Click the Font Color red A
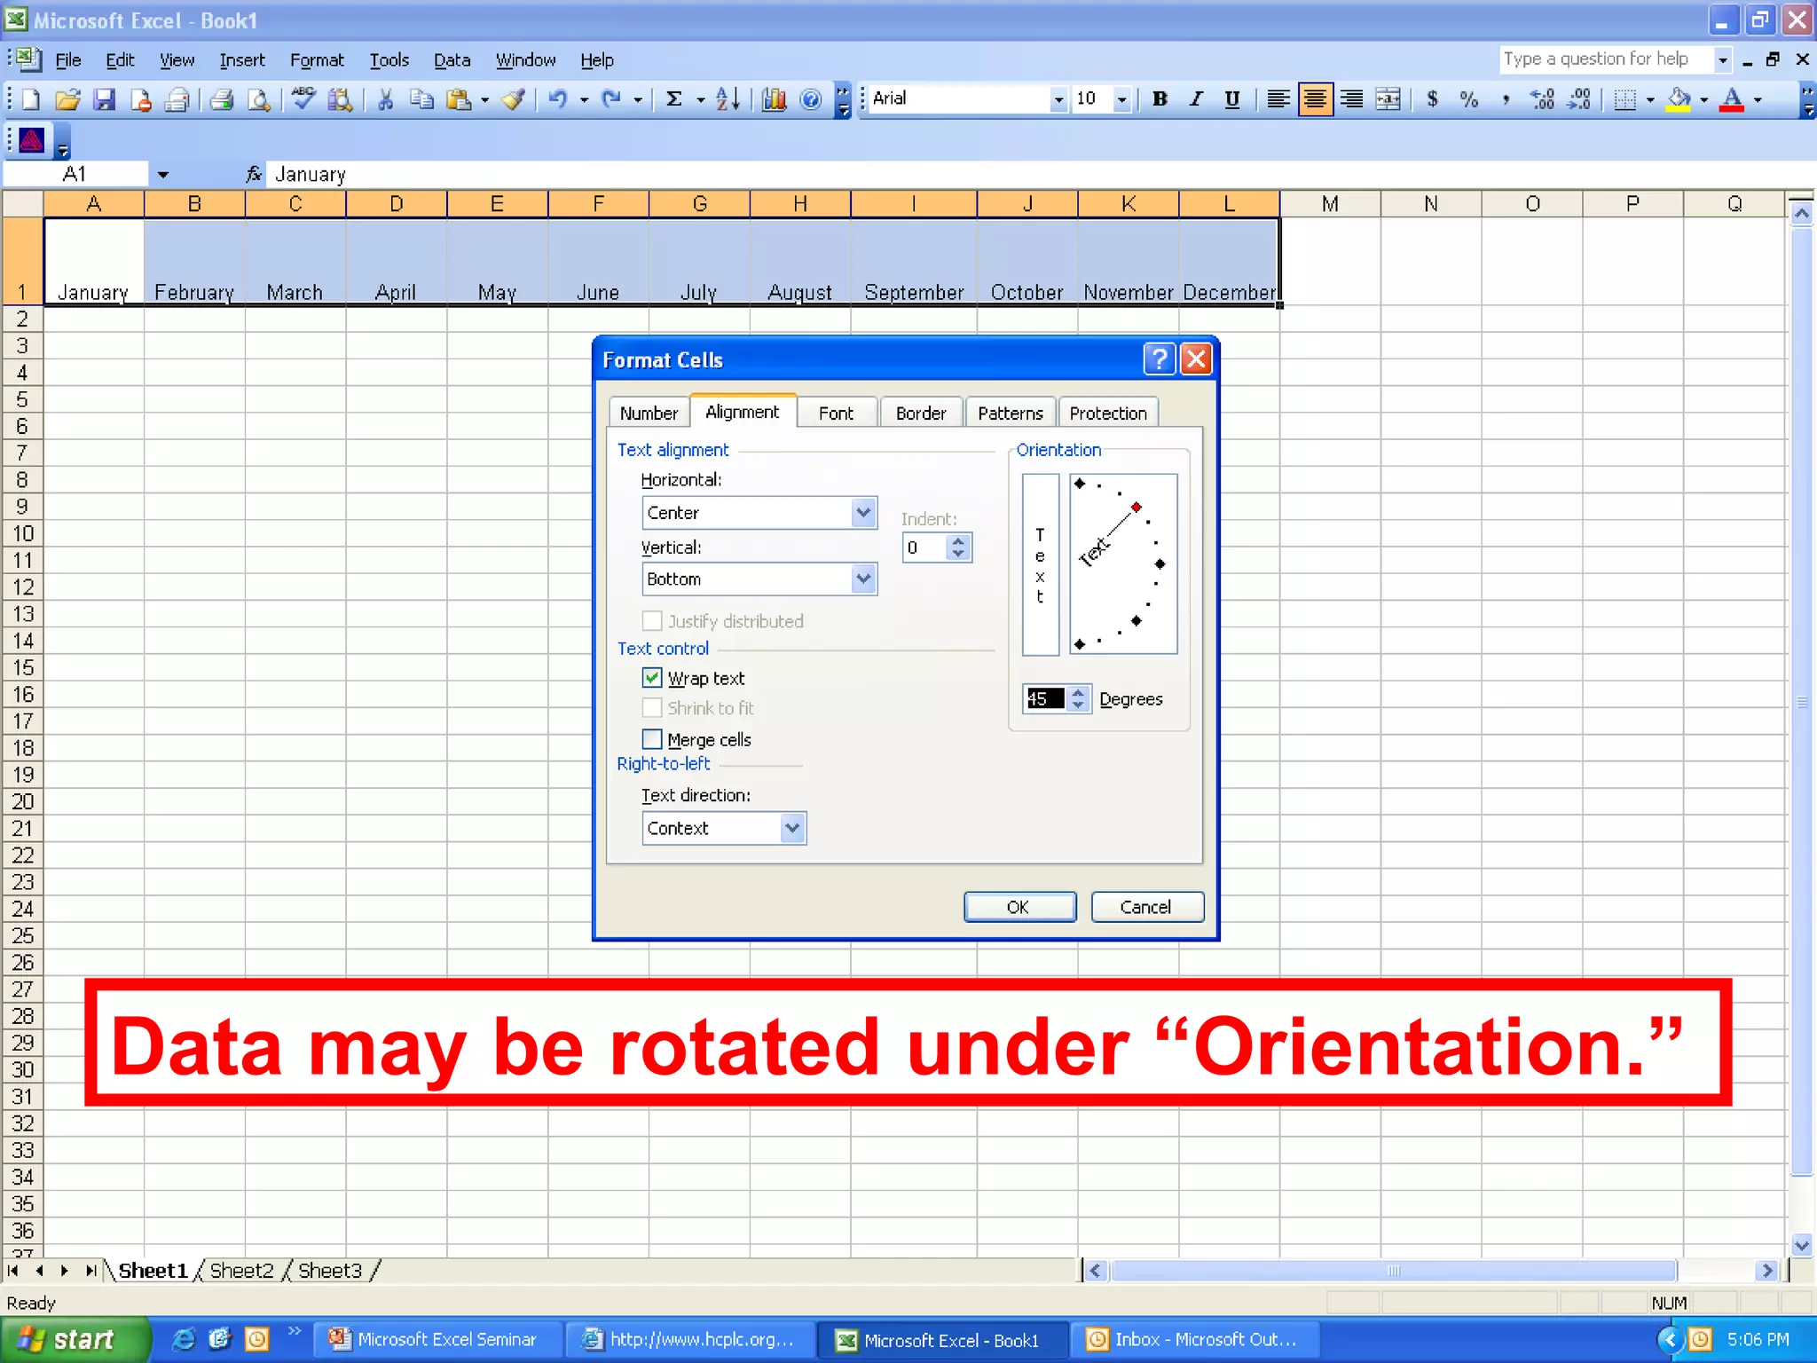Image resolution: width=1817 pixels, height=1363 pixels. click(1732, 99)
